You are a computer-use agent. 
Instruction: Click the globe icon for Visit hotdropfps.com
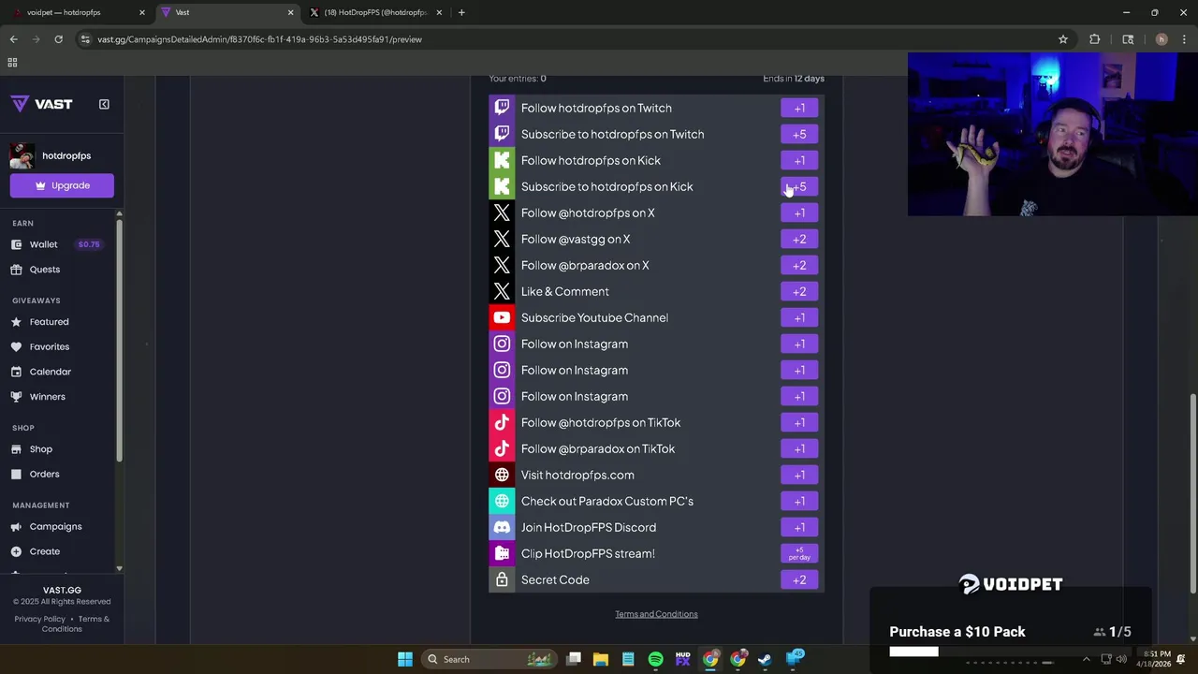pyautogui.click(x=502, y=475)
